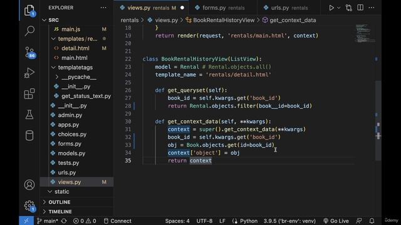
Task: Close views.py tab via unsaved dot
Action: (x=182, y=8)
